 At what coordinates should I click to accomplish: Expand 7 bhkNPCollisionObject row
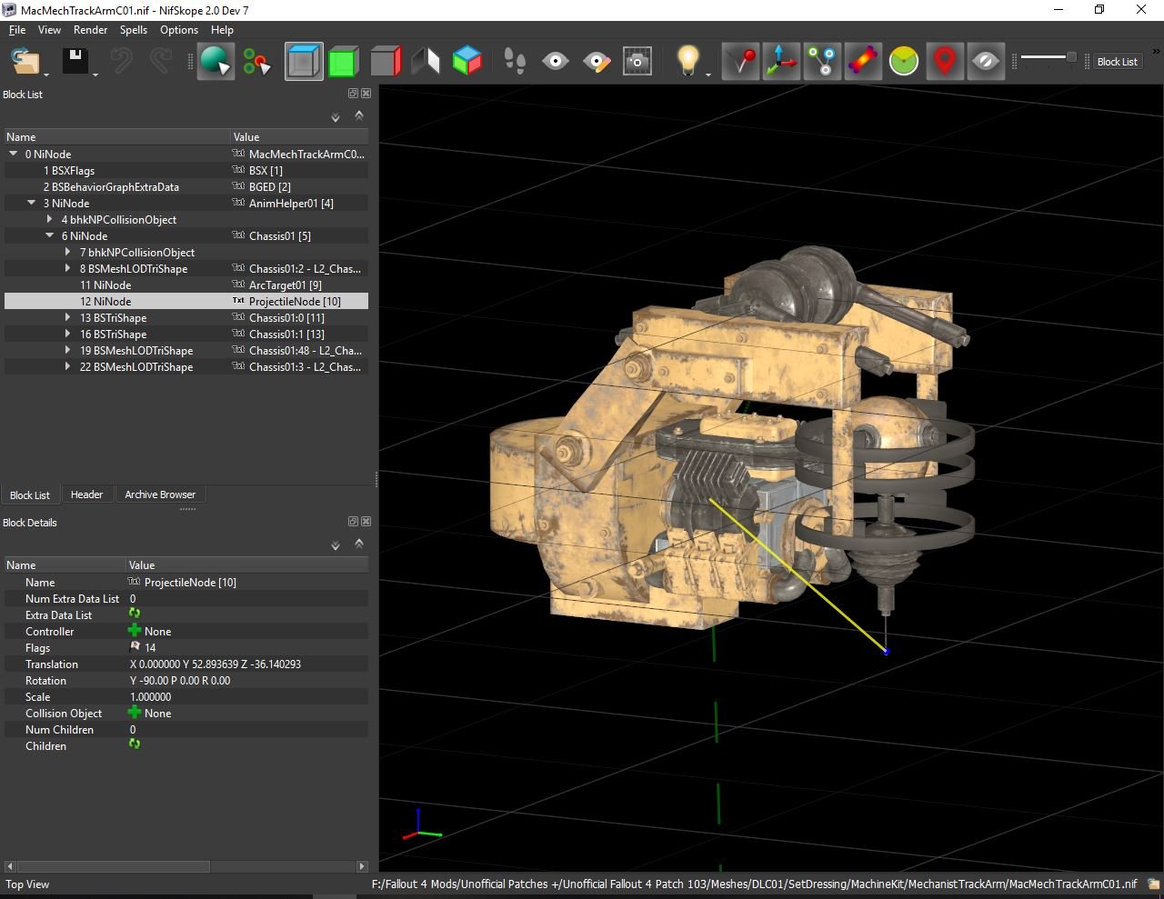68,252
